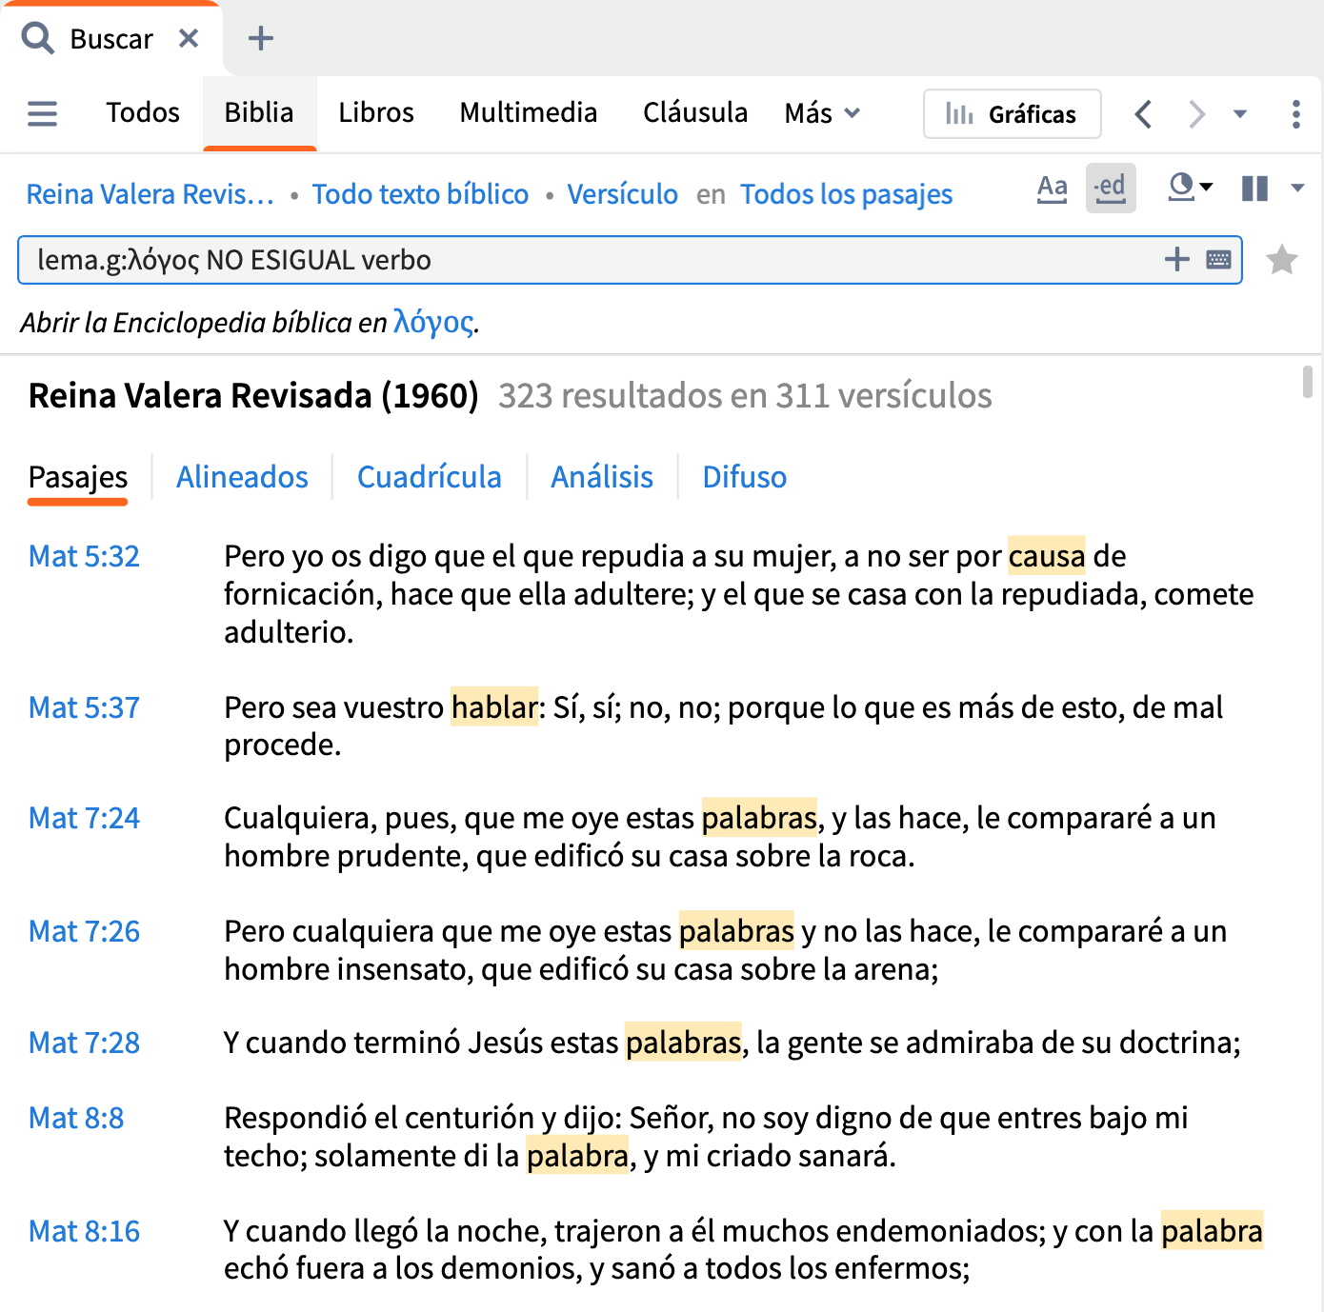
Task: Open the Mat 8:8 reference
Action: pyautogui.click(x=76, y=1118)
